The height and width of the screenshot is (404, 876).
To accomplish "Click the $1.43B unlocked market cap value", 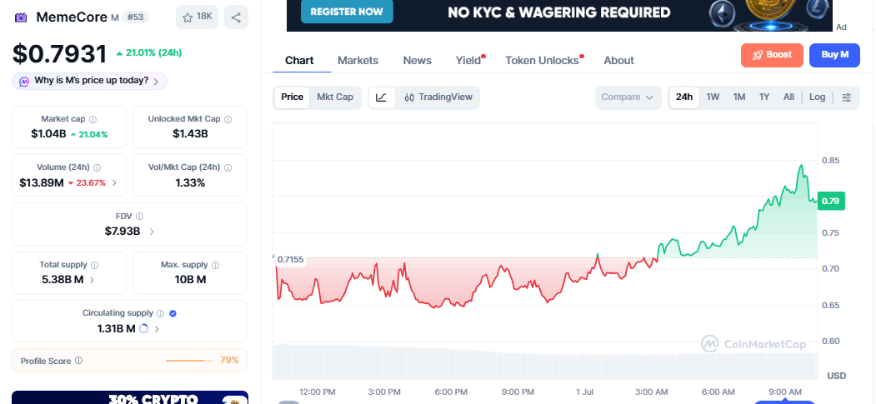I will [x=190, y=134].
